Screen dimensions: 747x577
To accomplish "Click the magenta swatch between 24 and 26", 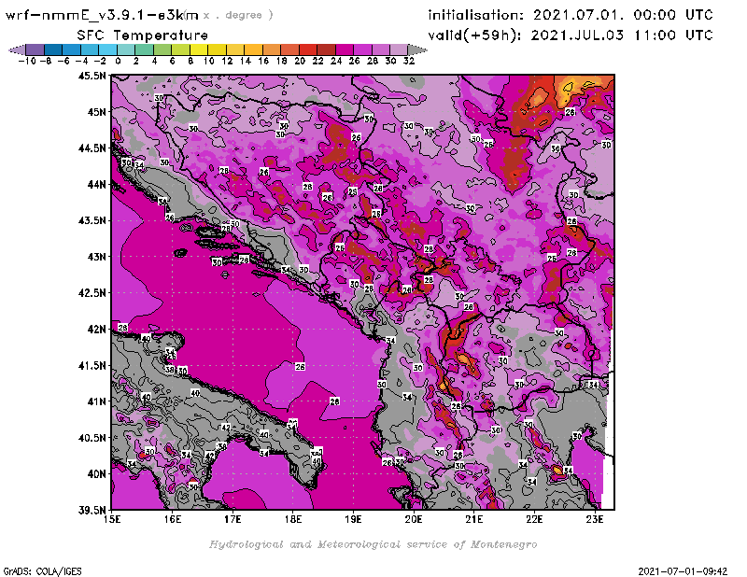I will 345,49.
